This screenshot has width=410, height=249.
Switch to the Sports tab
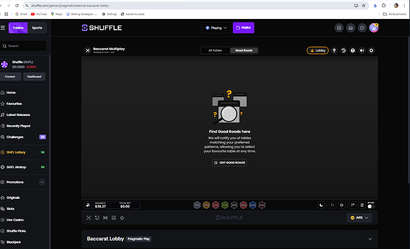(x=36, y=27)
